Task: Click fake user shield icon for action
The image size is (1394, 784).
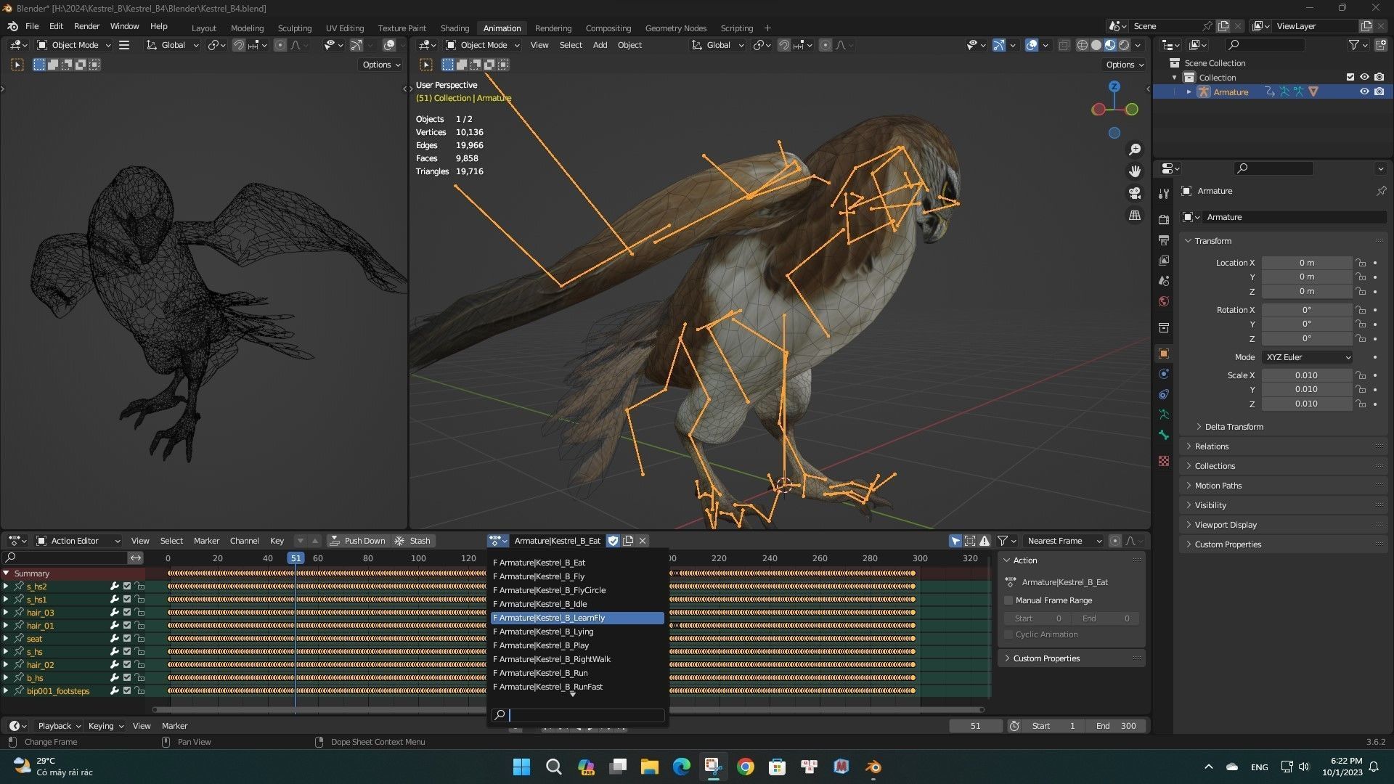Action: [x=613, y=541]
